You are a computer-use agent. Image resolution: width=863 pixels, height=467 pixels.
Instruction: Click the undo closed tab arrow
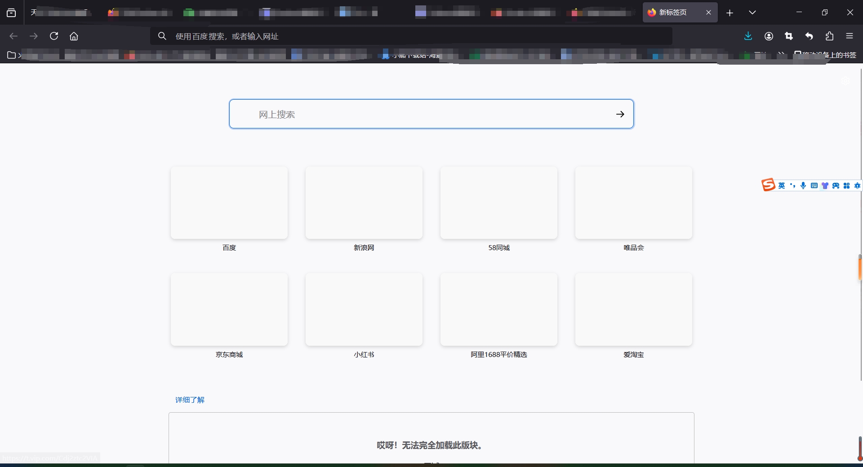click(809, 36)
